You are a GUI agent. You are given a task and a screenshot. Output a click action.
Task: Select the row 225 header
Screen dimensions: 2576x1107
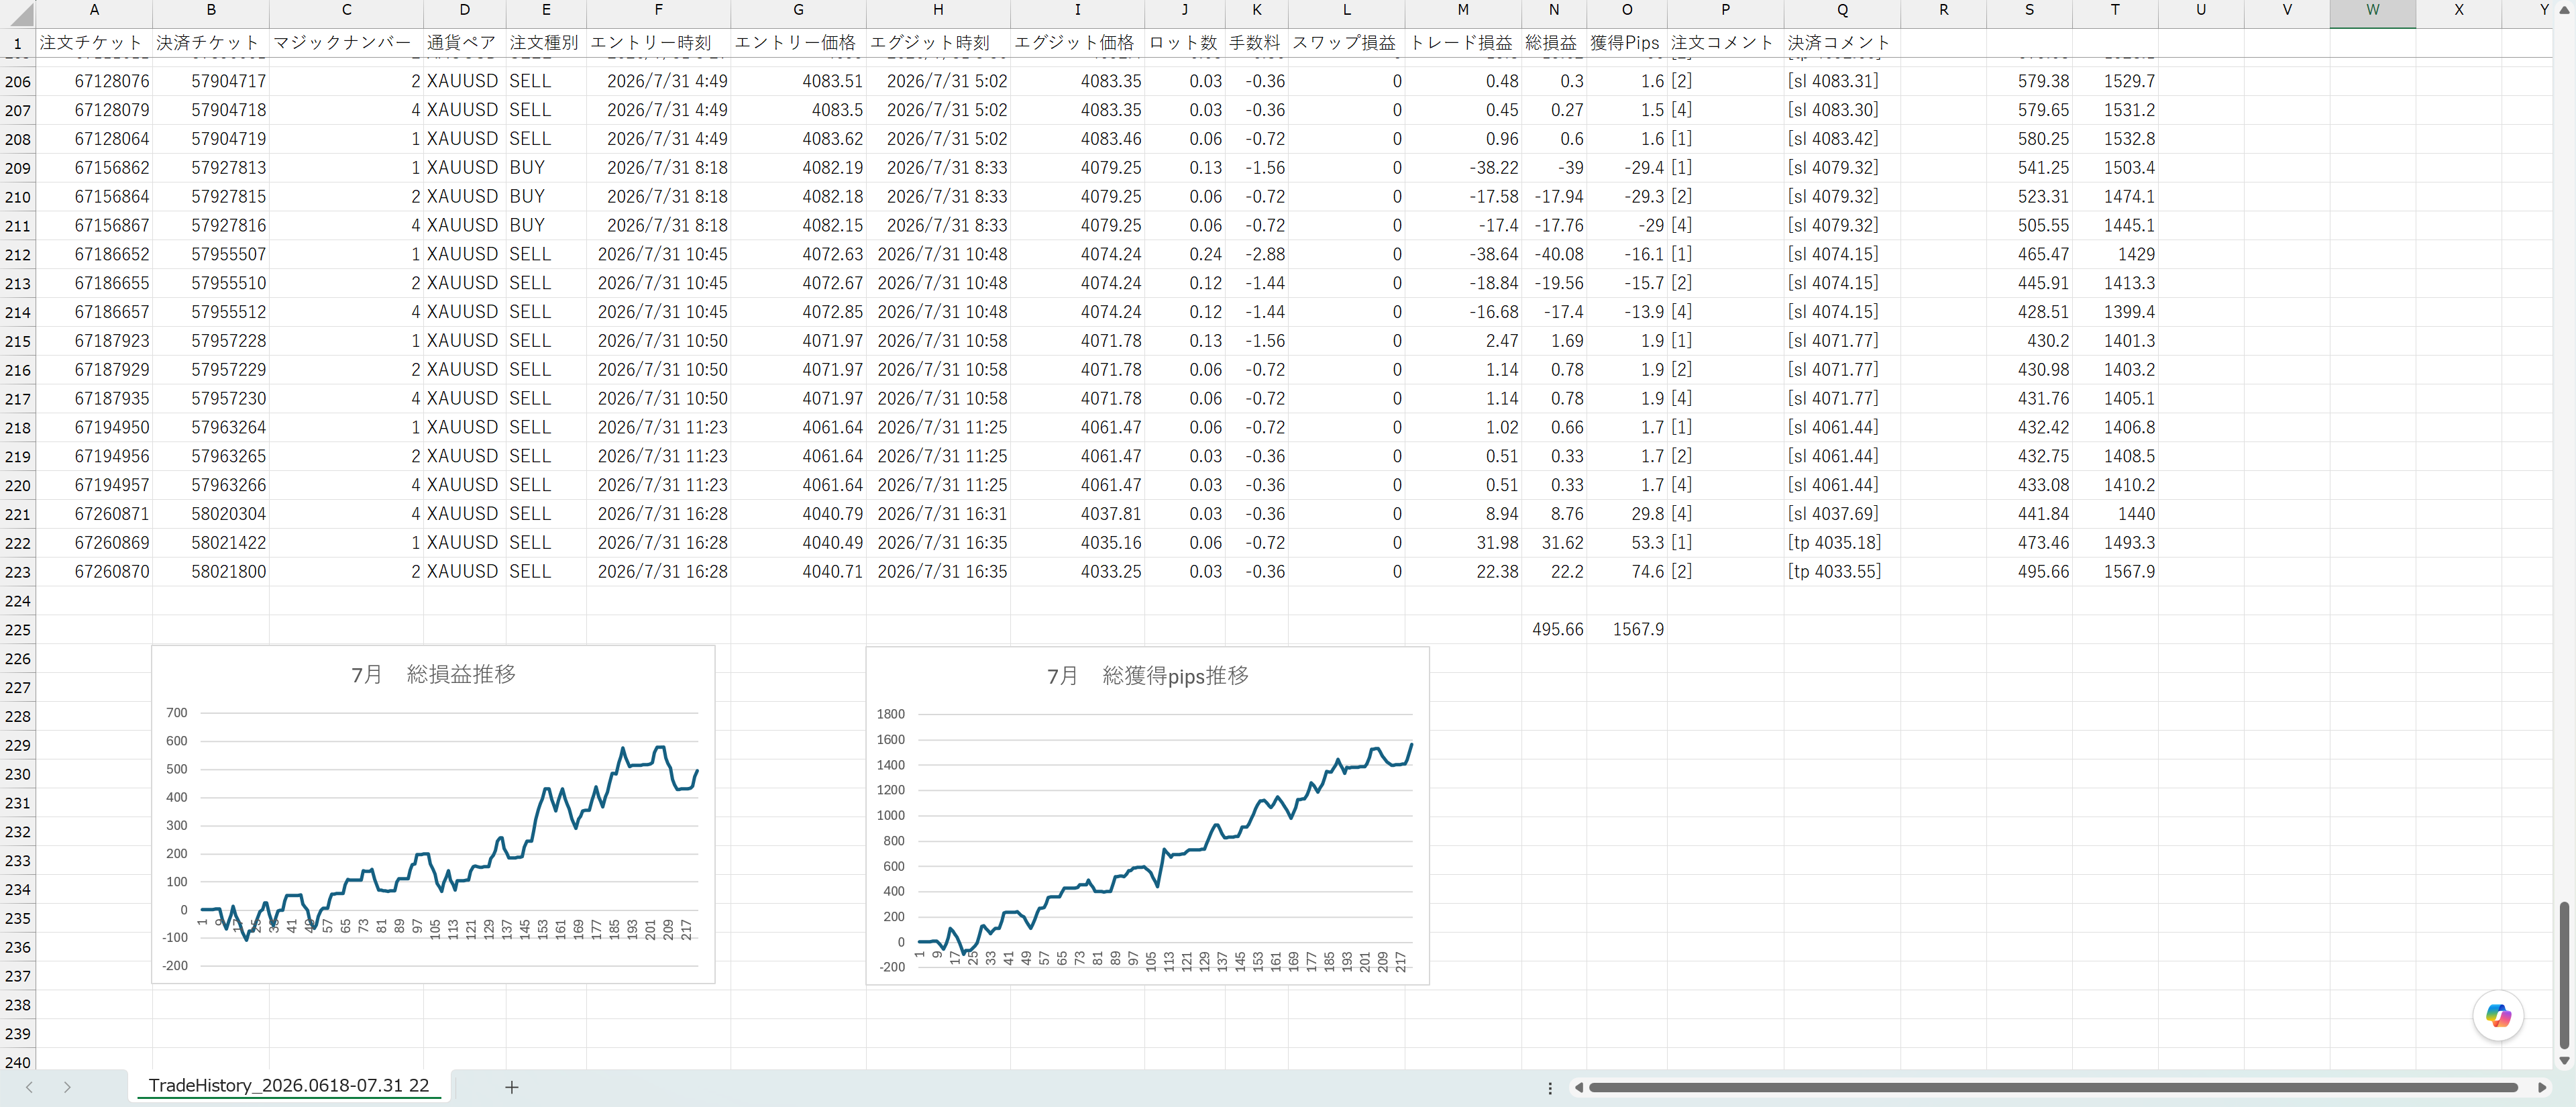18,630
